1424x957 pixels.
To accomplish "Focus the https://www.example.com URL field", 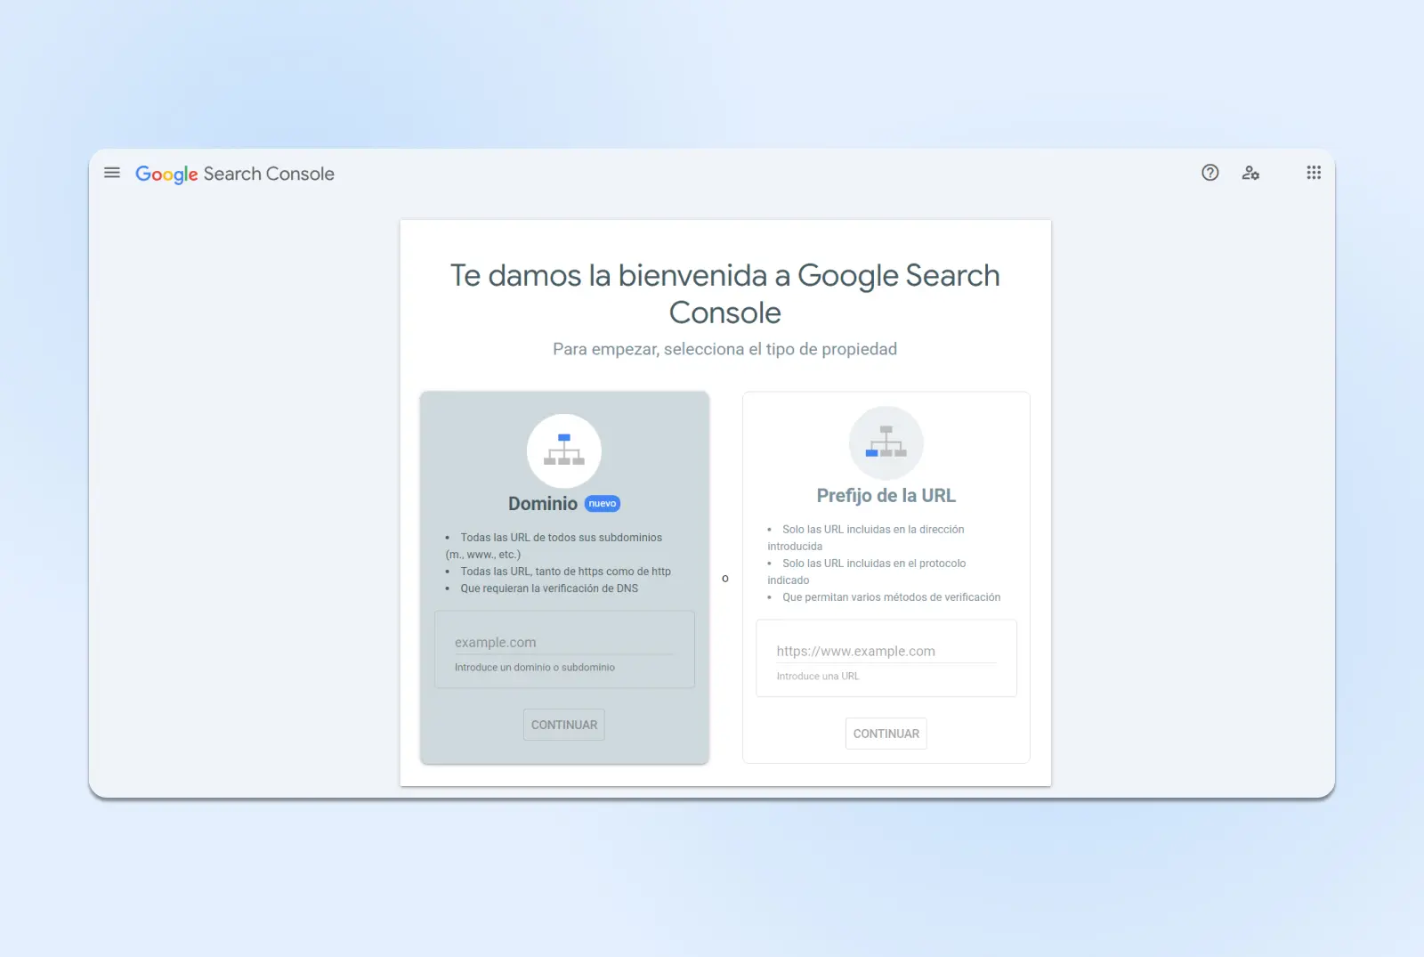I will tap(886, 652).
